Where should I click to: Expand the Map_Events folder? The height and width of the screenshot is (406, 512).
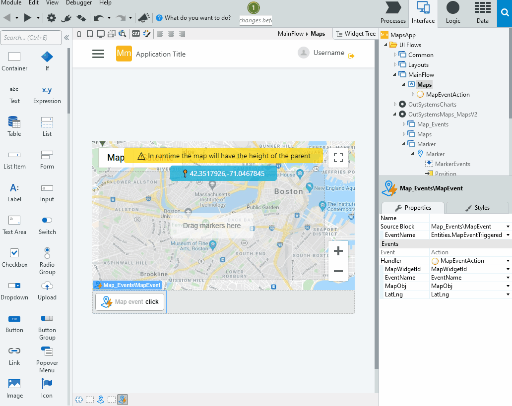[x=404, y=124]
